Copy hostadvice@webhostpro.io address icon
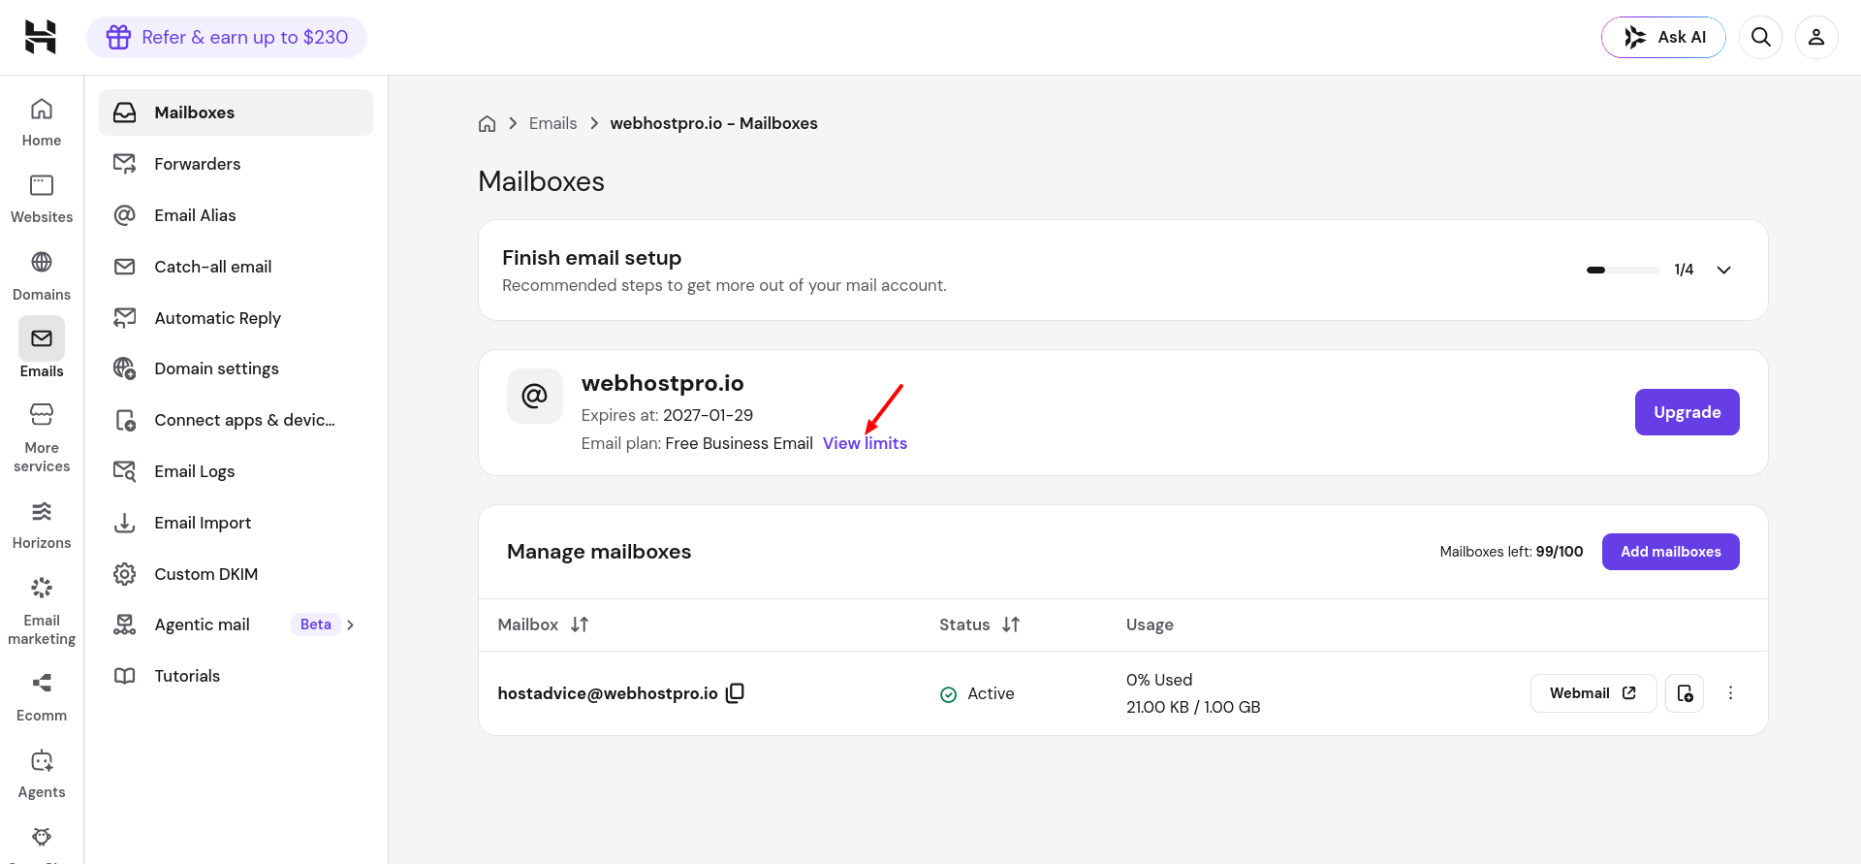The width and height of the screenshot is (1861, 864). click(x=736, y=692)
